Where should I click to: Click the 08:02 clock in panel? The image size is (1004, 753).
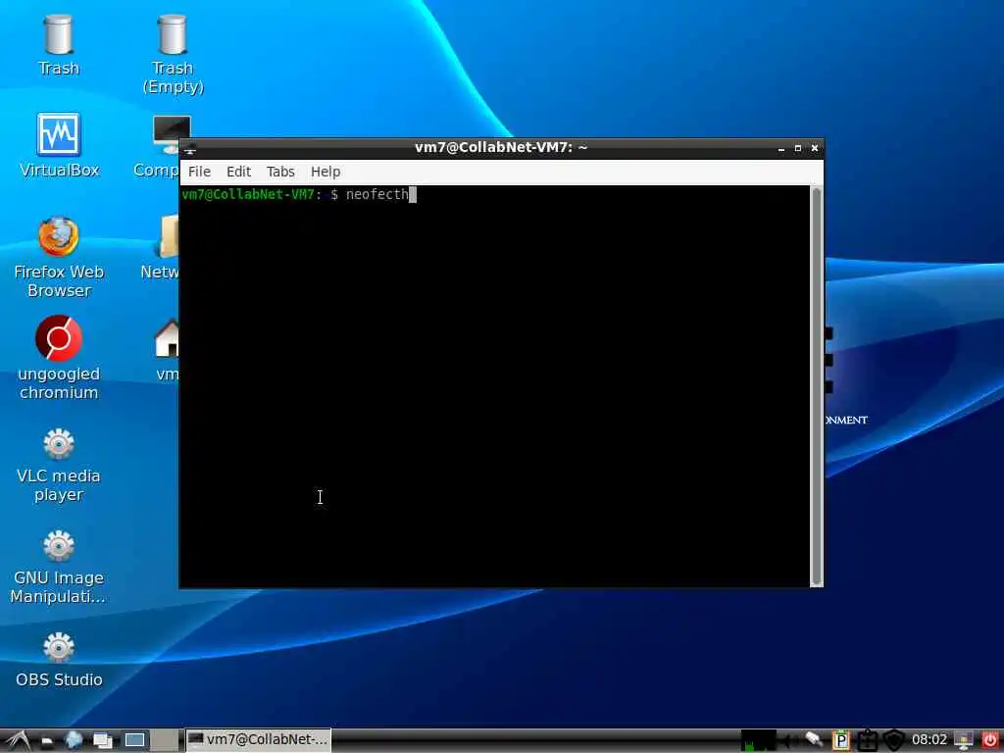click(x=929, y=740)
